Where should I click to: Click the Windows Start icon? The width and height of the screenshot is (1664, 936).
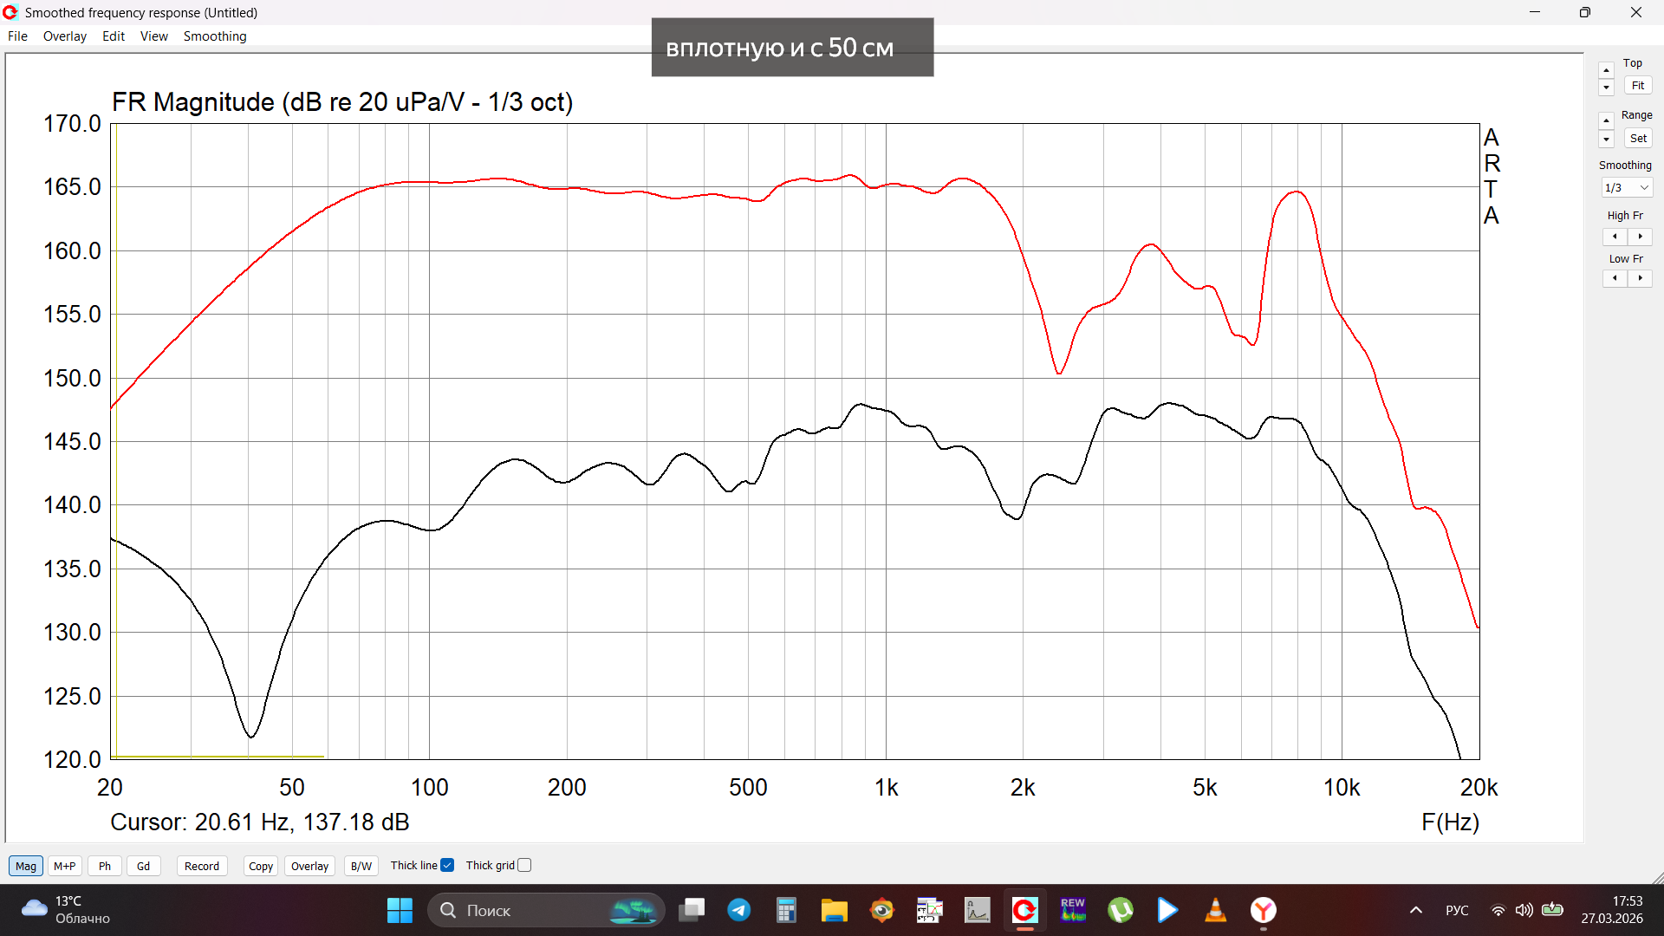(400, 910)
